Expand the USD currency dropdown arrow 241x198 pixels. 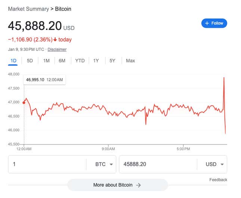[x=222, y=164]
